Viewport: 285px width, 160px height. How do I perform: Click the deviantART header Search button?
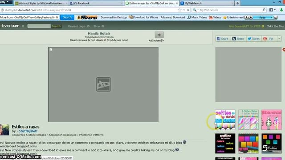[x=56, y=26]
